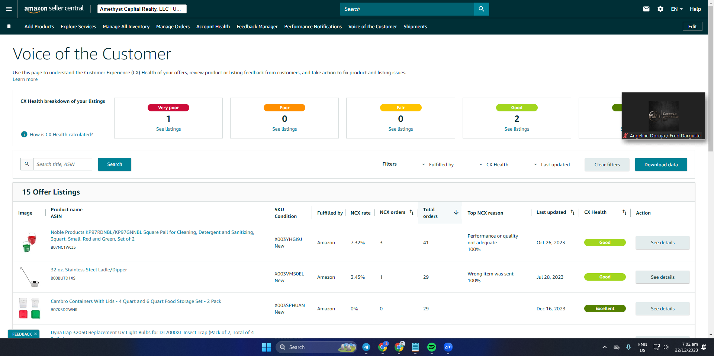Screen dimensions: 714x356
Task: Click Download data button
Action: [661, 164]
